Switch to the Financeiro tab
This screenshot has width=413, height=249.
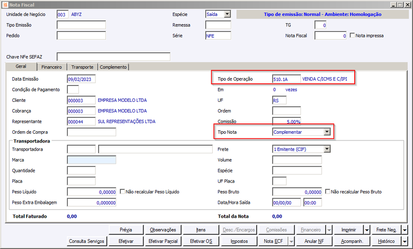coord(52,67)
